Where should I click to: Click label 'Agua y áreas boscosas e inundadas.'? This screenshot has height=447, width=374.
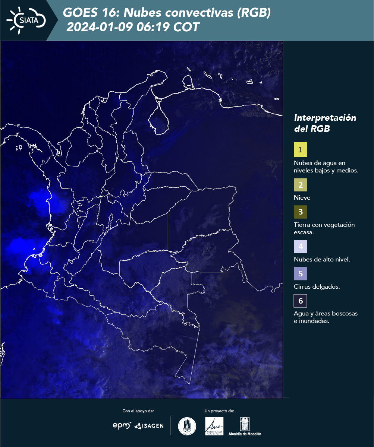326,317
